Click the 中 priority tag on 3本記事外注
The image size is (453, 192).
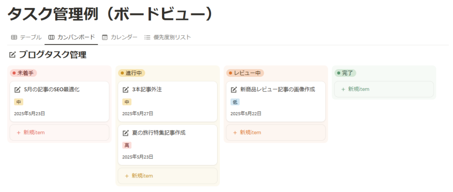click(127, 102)
